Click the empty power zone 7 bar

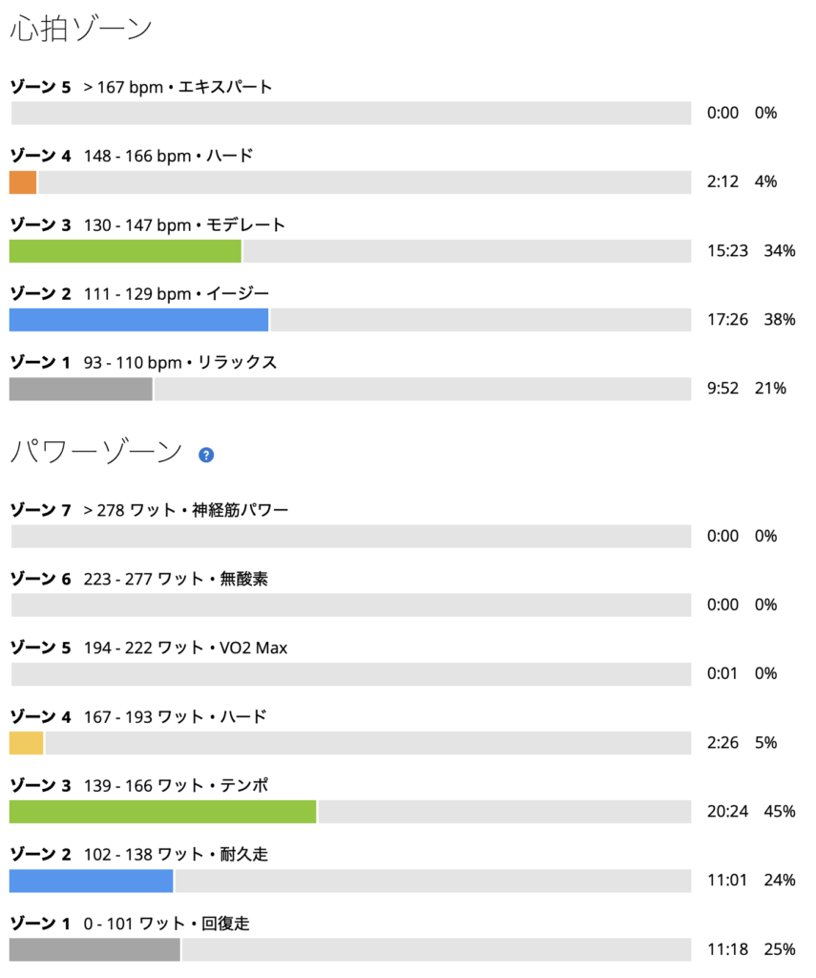351,537
